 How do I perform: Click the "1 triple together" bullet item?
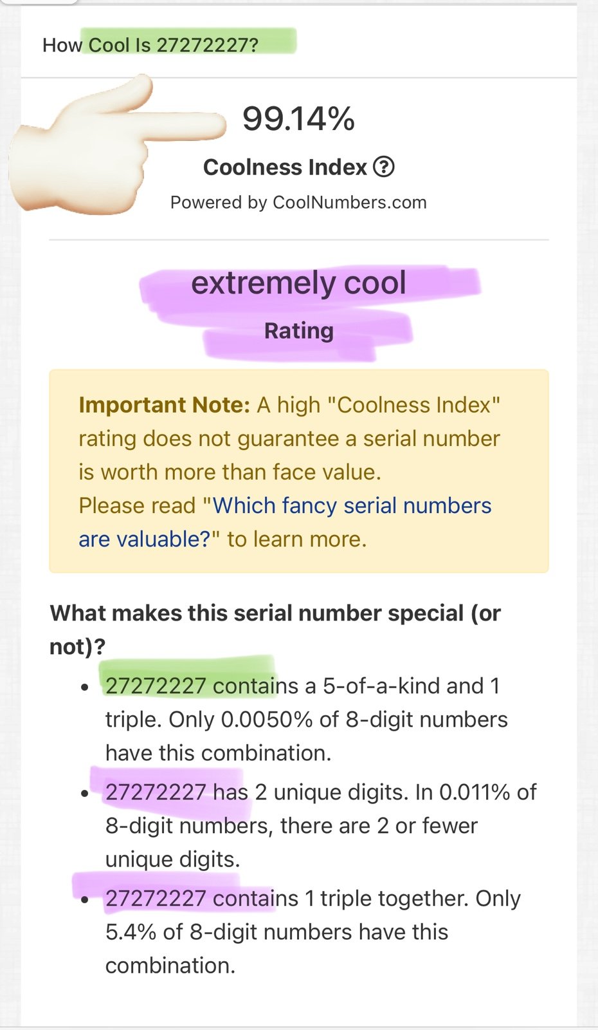click(313, 932)
